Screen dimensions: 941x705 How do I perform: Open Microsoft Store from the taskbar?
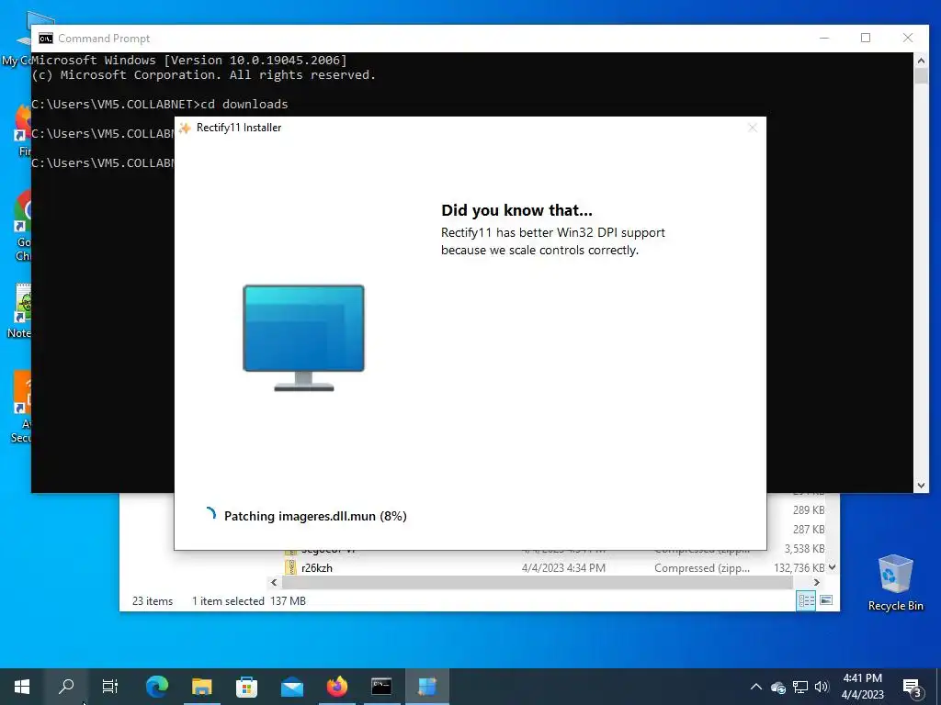click(x=246, y=687)
